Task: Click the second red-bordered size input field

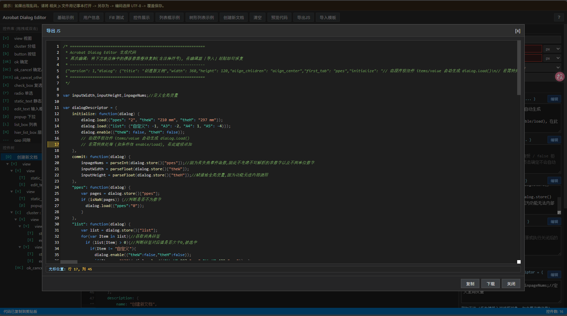Action: [533, 58]
